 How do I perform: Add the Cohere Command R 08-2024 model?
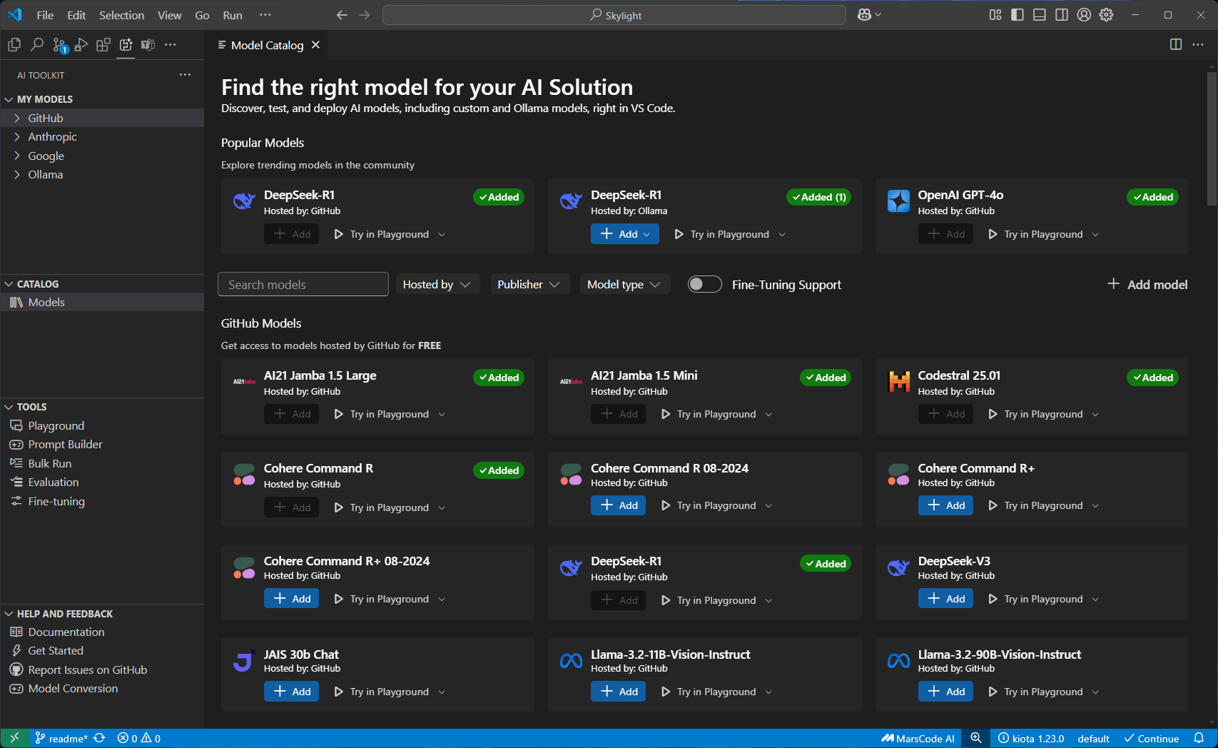point(618,505)
